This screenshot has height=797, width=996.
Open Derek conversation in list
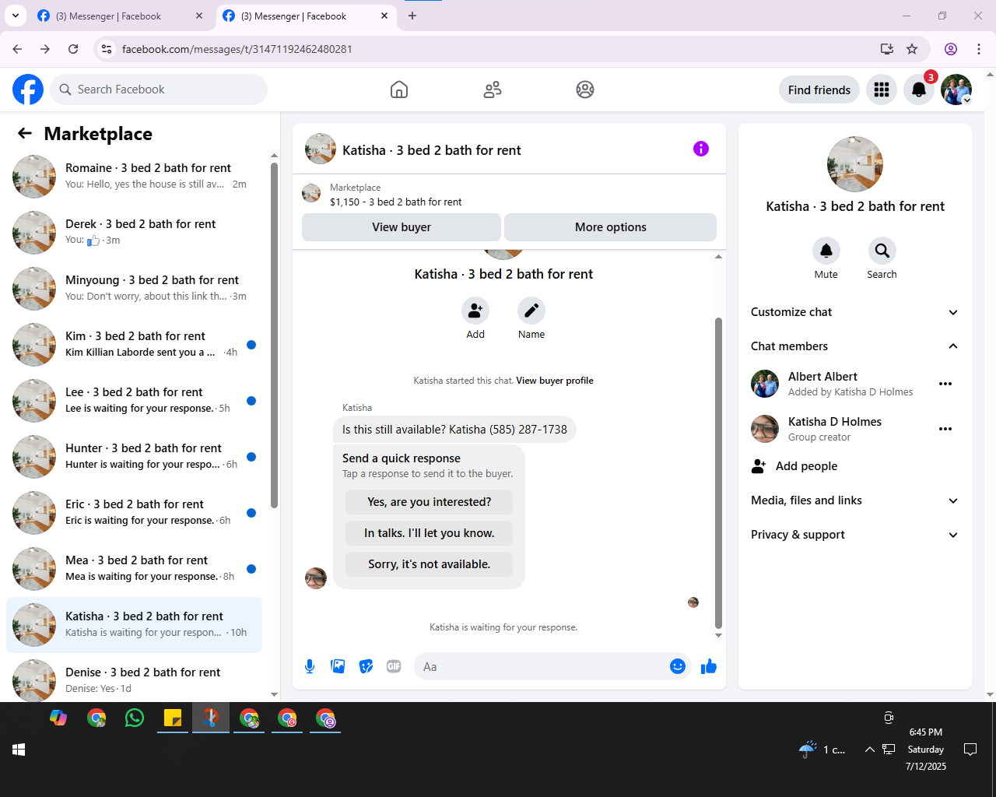click(x=135, y=233)
